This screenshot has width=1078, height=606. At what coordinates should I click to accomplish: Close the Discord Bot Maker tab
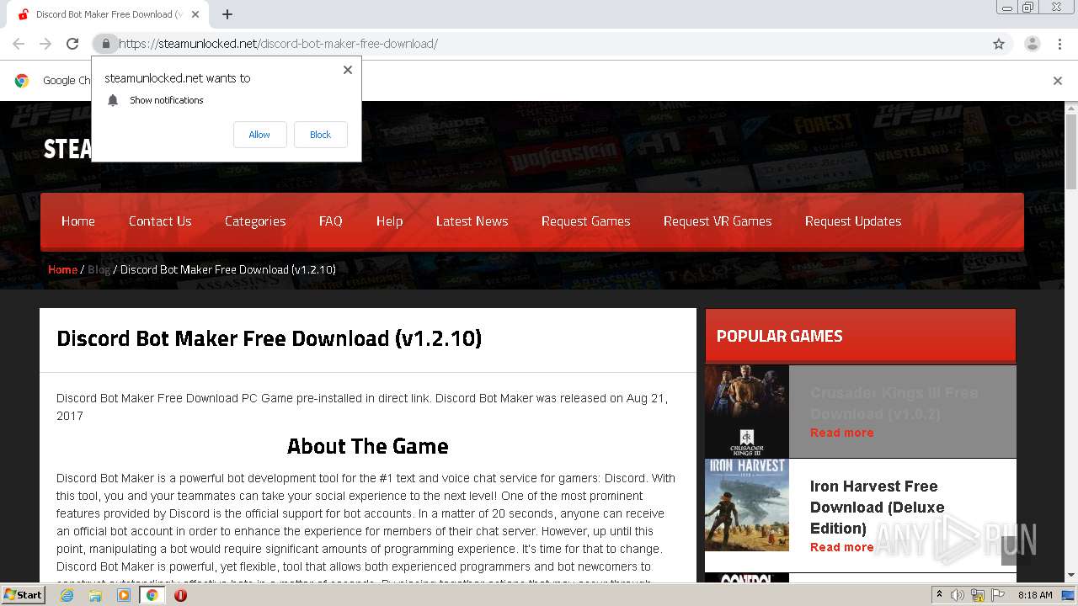pos(196,14)
